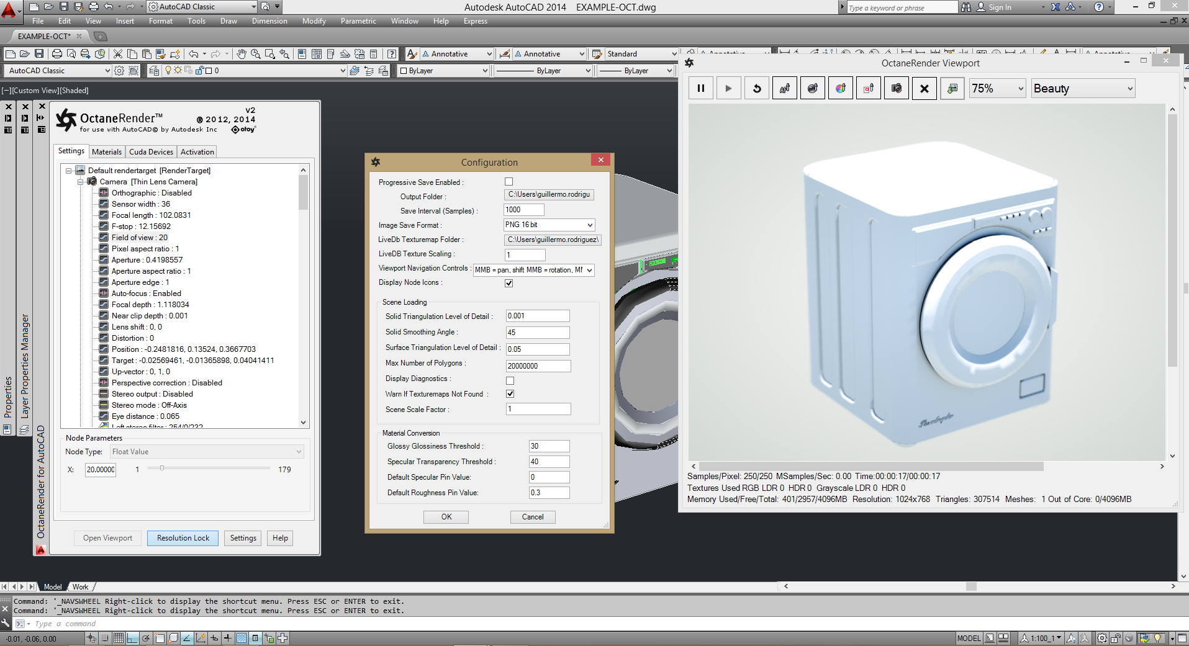This screenshot has height=646, width=1189.
Task: Click the Save icon in AutoCAD toolbar
Action: 39,54
